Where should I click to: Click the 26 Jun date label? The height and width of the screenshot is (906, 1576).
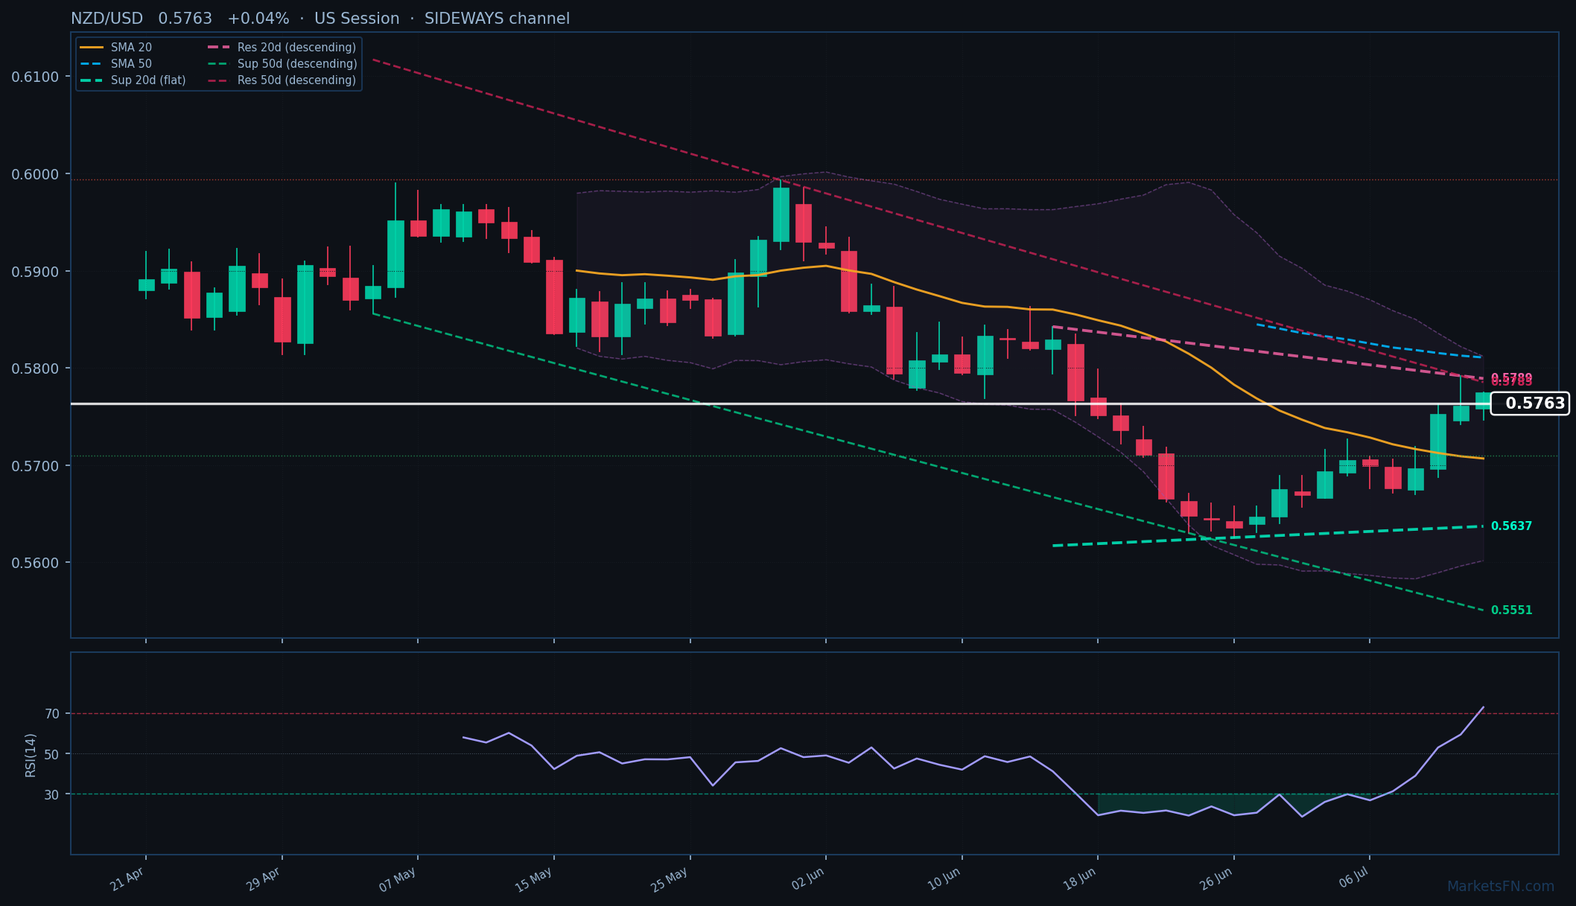point(1216,879)
